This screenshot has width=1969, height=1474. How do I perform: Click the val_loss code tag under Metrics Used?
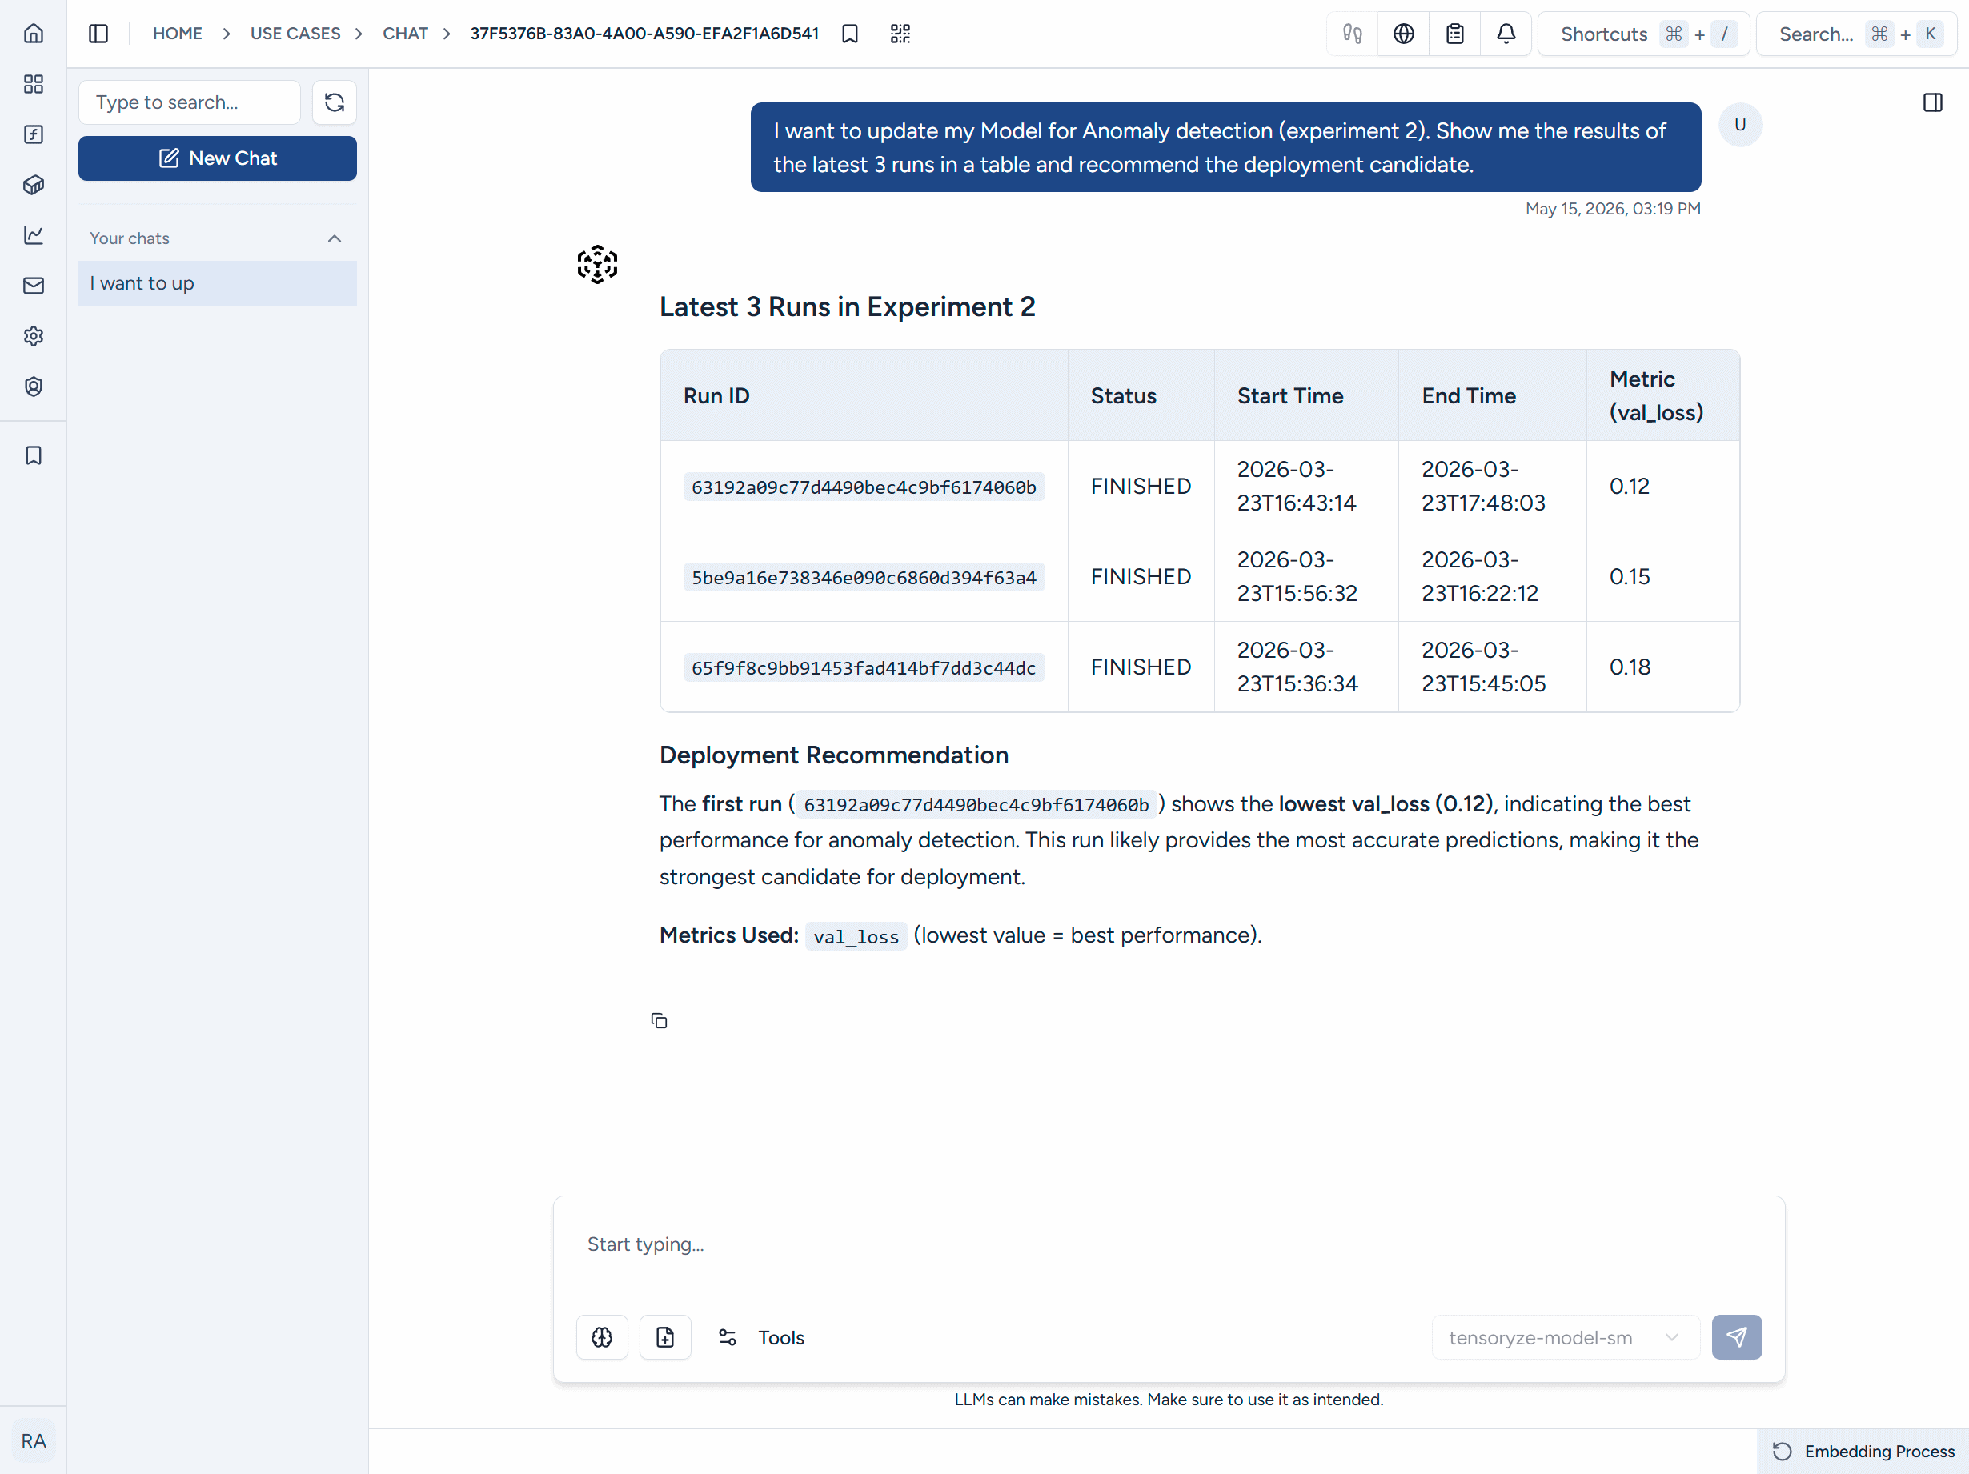click(856, 936)
